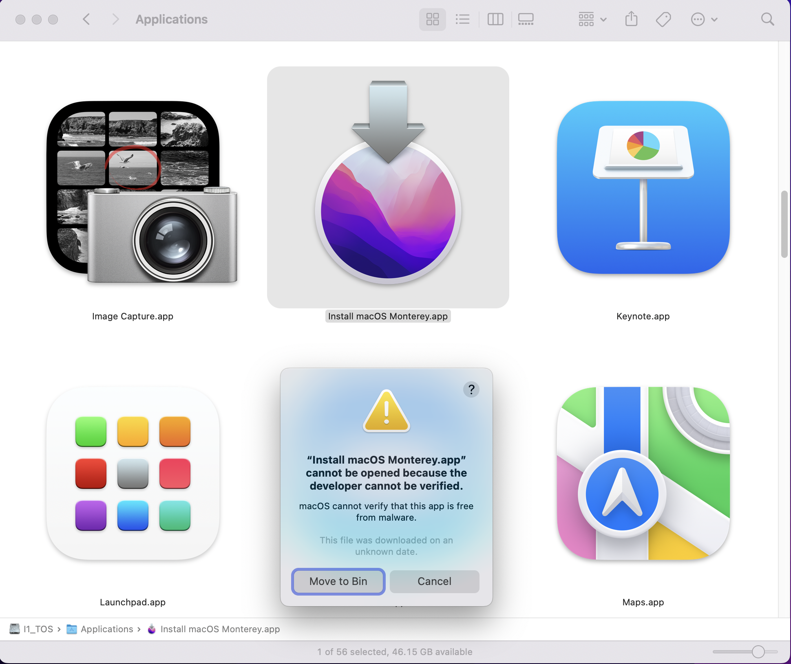This screenshot has height=664, width=791.
Task: Select the Keynote app icon
Action: (x=643, y=187)
